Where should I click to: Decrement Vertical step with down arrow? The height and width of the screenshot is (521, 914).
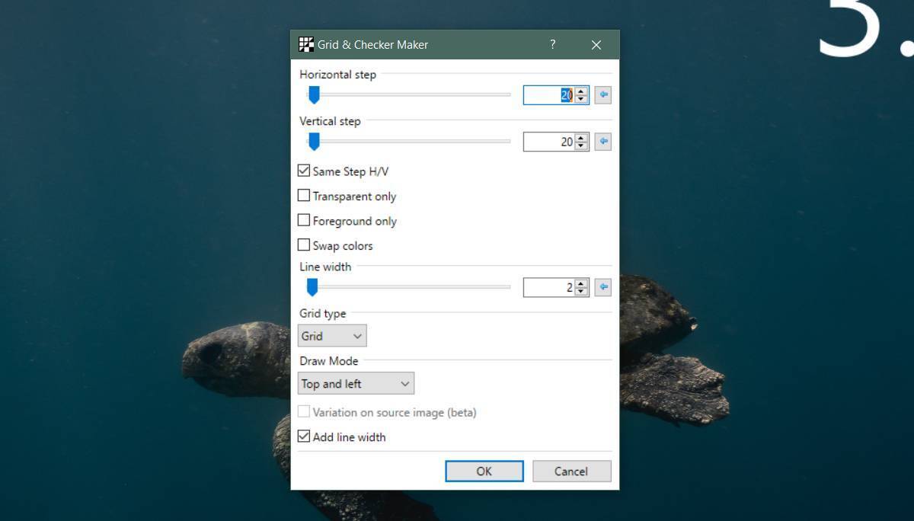[x=580, y=145]
